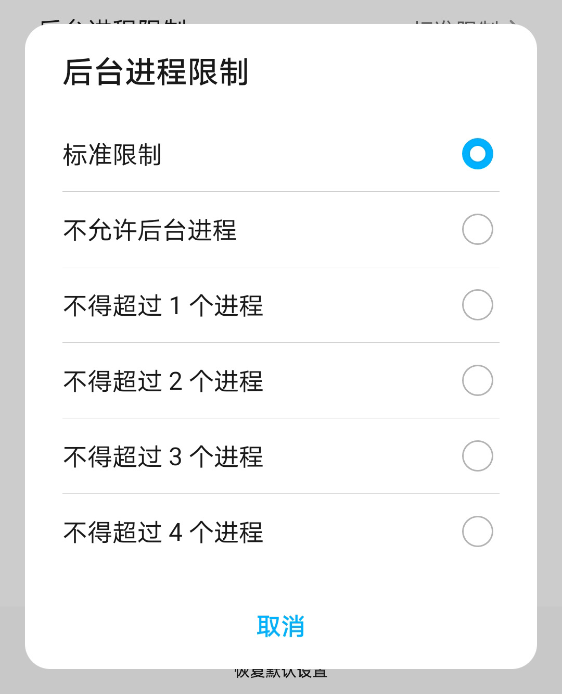Click the 不允许后台进程 label text
Image resolution: width=562 pixels, height=694 pixels.
(x=150, y=230)
